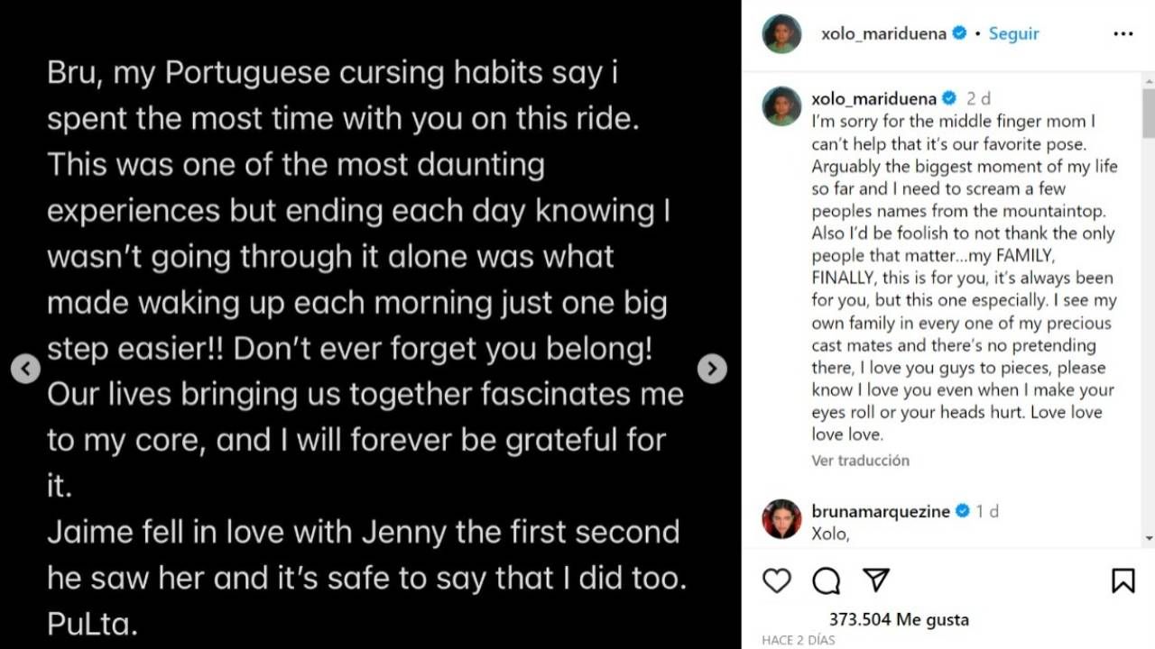1155x649 pixels.
Task: Share the post via paper plane icon
Action: [x=875, y=580]
